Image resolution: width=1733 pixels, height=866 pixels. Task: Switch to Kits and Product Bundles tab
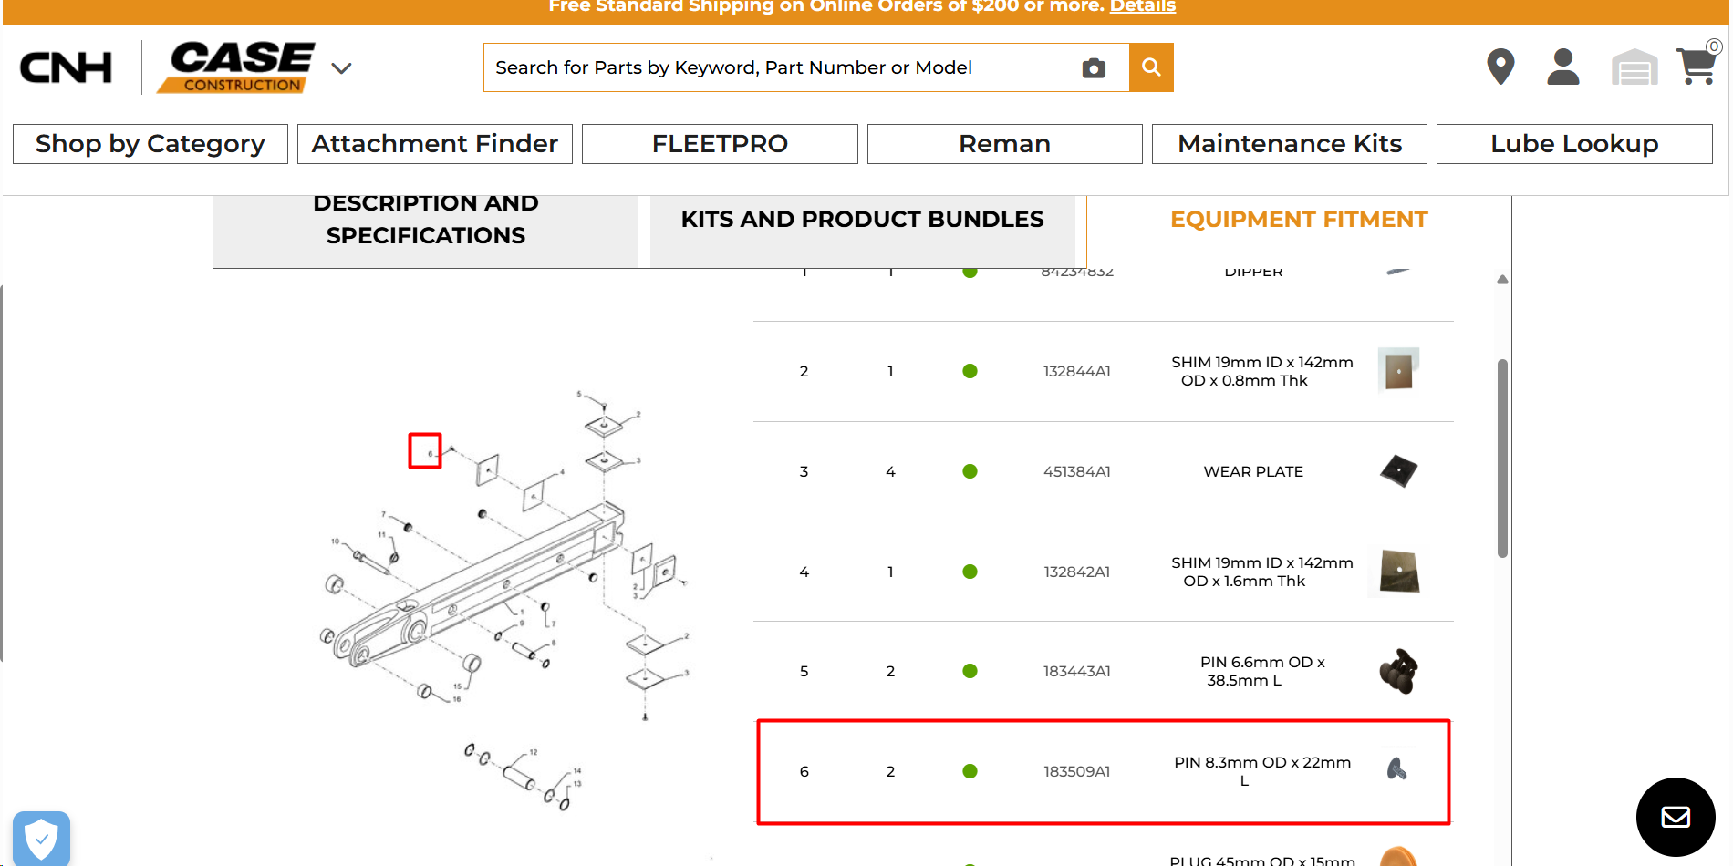tap(862, 220)
